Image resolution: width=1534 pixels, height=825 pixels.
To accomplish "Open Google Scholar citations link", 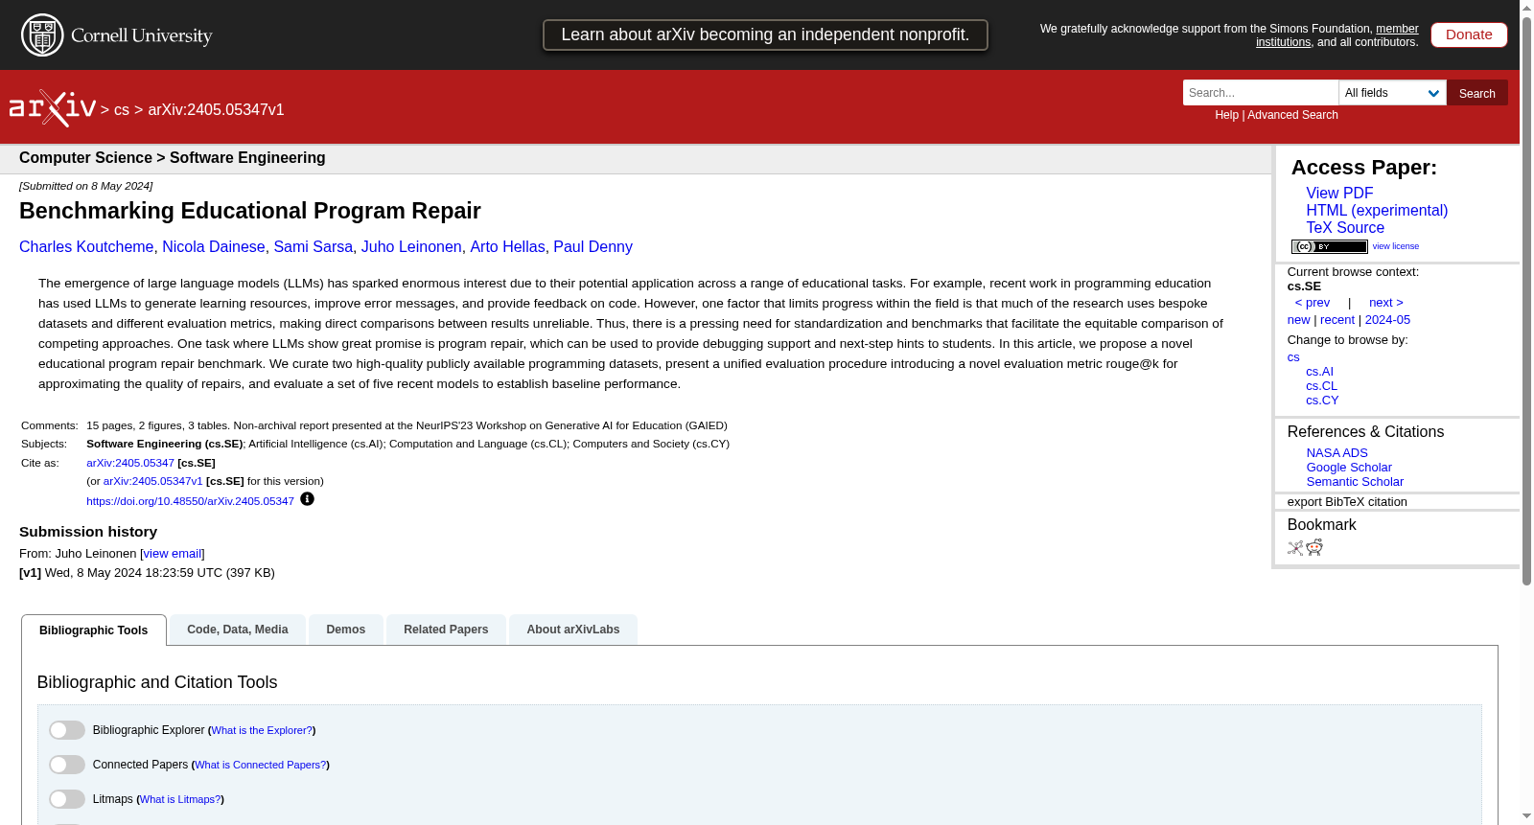I will pyautogui.click(x=1349, y=468).
